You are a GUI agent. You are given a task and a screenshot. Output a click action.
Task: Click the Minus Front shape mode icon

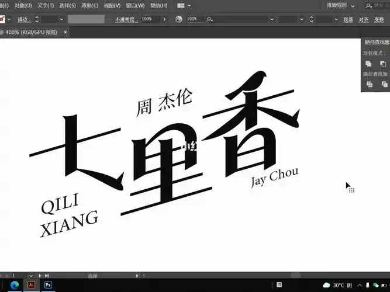[x=383, y=64]
